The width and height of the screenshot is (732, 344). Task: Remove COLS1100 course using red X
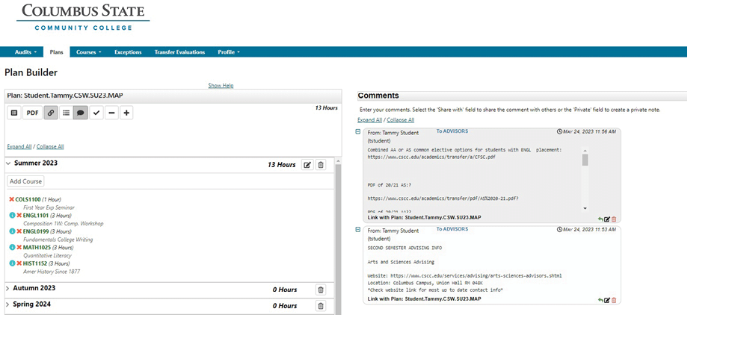click(12, 199)
